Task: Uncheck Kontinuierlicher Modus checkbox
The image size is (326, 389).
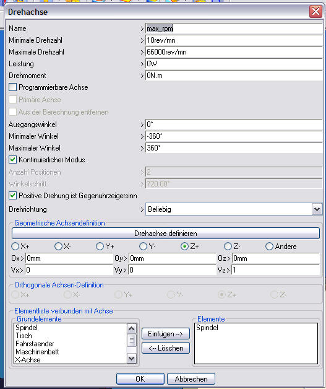Action: point(12,160)
